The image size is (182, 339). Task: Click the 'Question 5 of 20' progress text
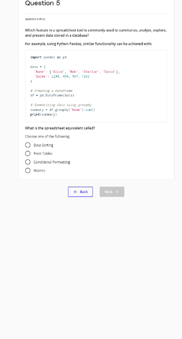[35, 19]
